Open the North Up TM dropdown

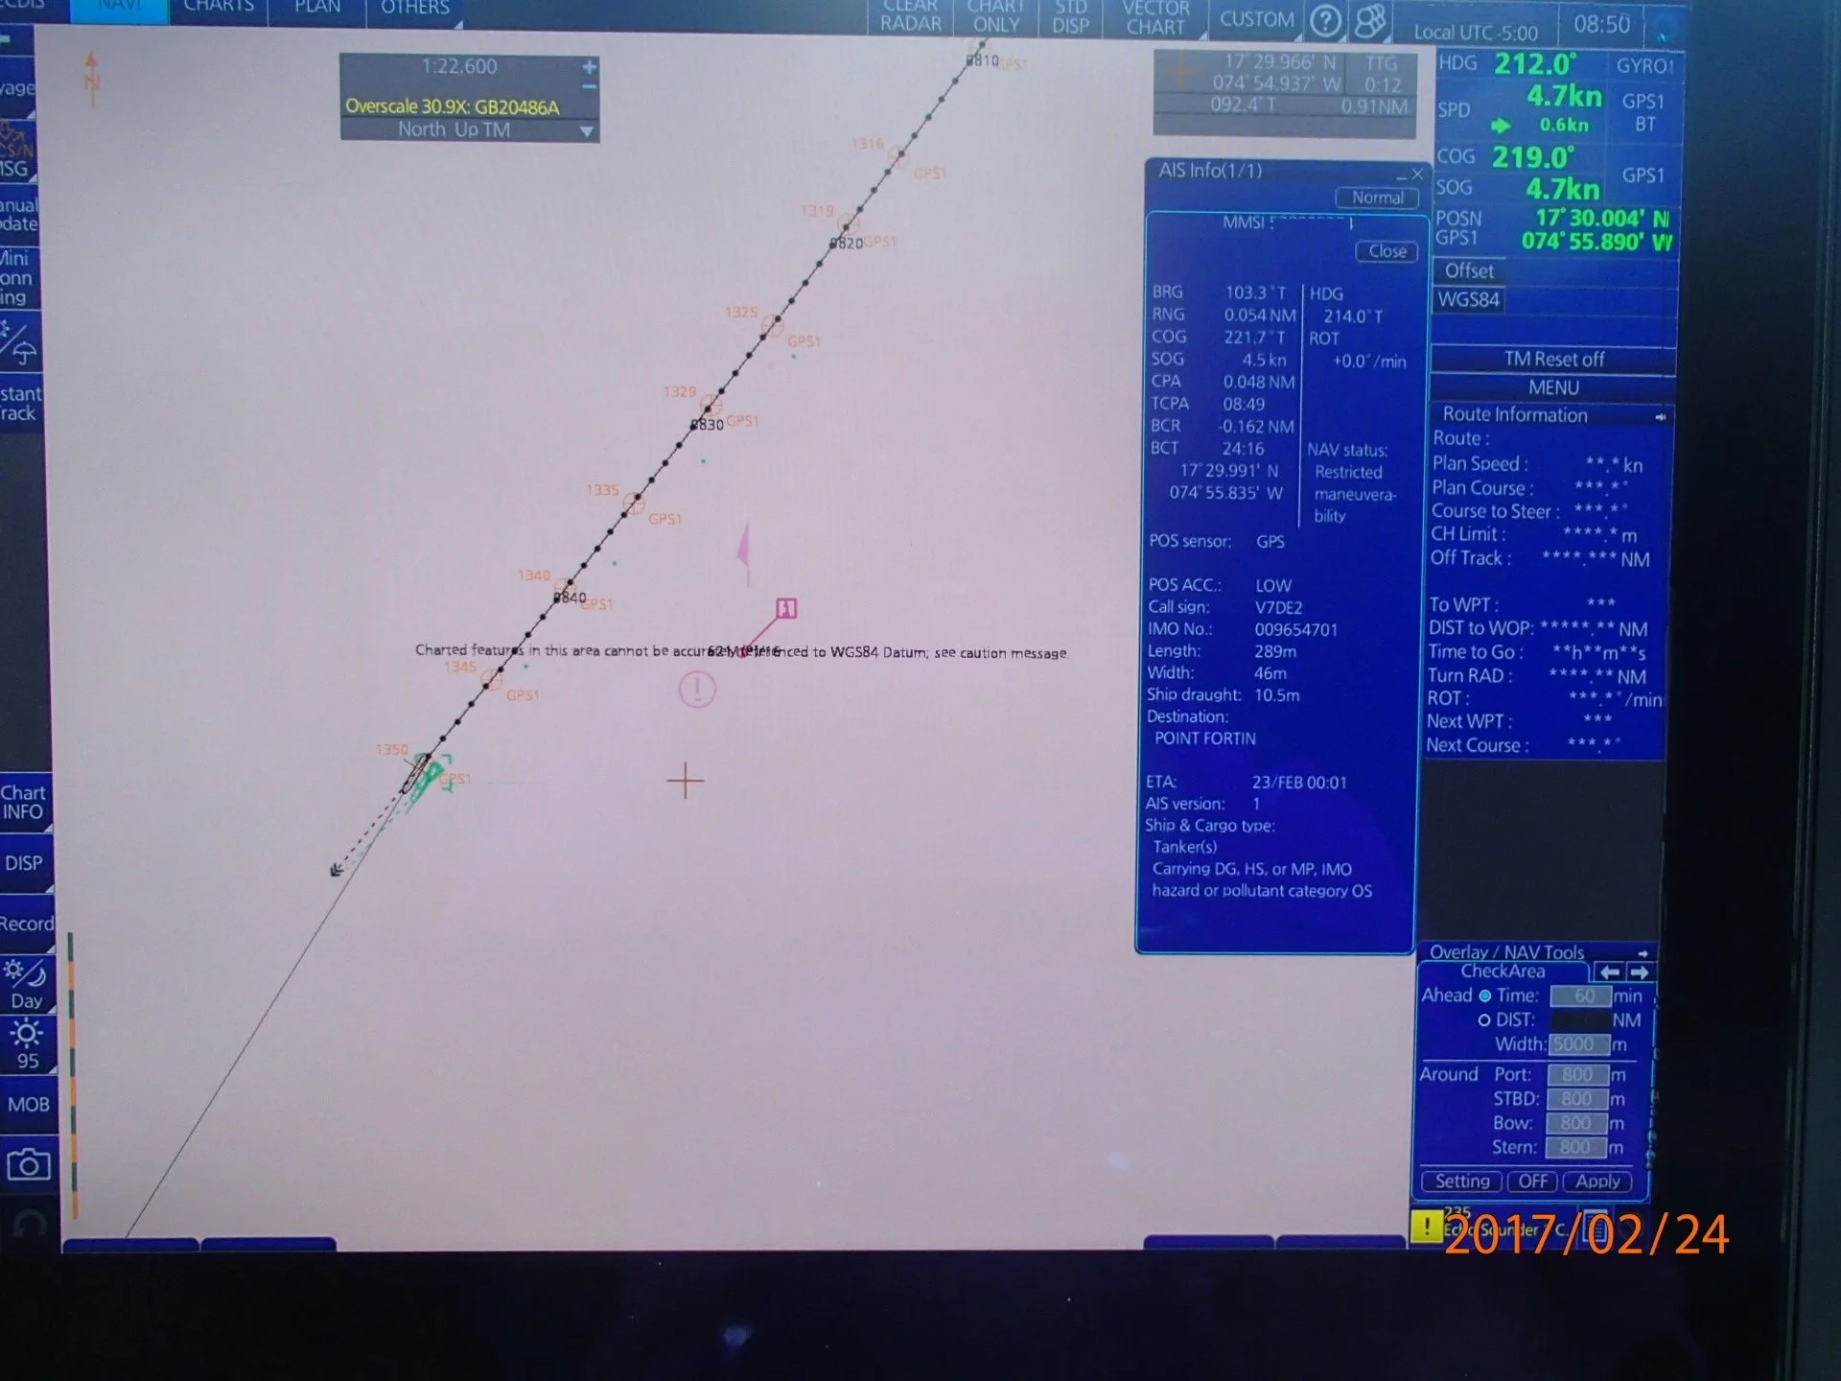coord(586,131)
